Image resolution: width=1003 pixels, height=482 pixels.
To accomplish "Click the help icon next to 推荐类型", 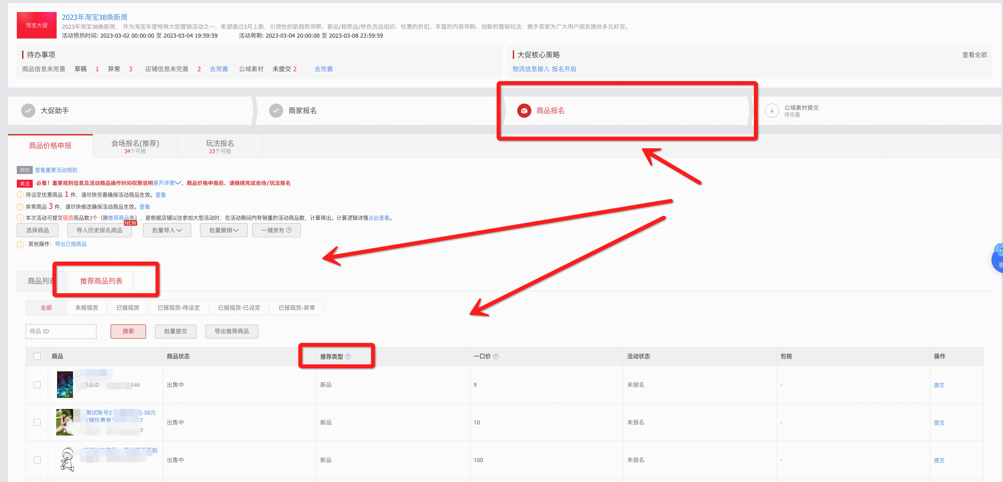I will click(348, 356).
